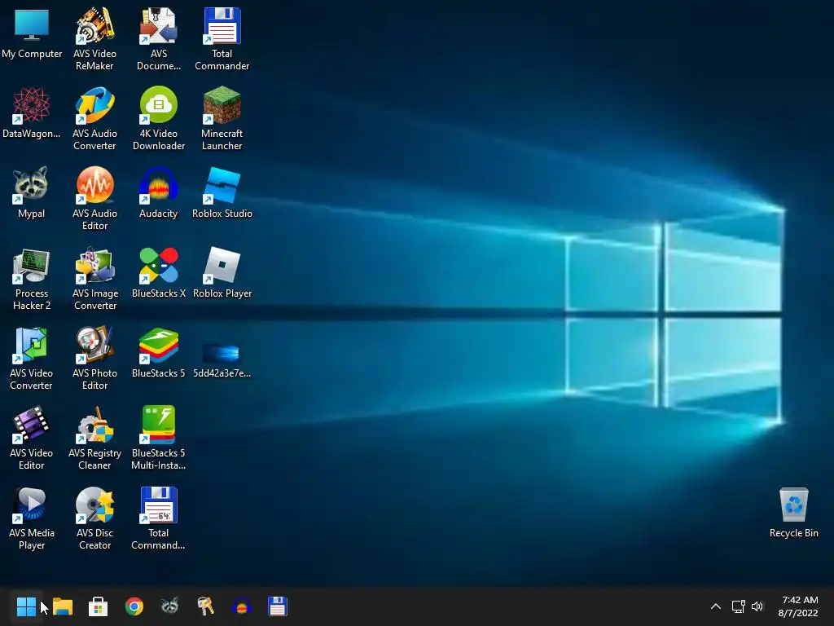Open AVS Image Converter shortcut
Image resolution: width=834 pixels, height=626 pixels.
tap(94, 278)
